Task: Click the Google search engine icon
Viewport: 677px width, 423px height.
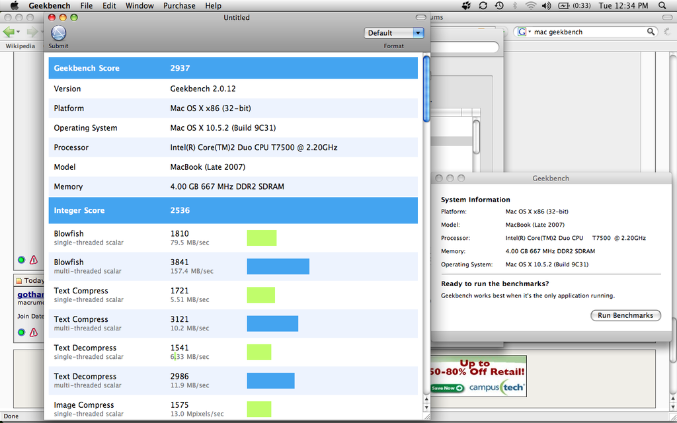Action: coord(522,32)
